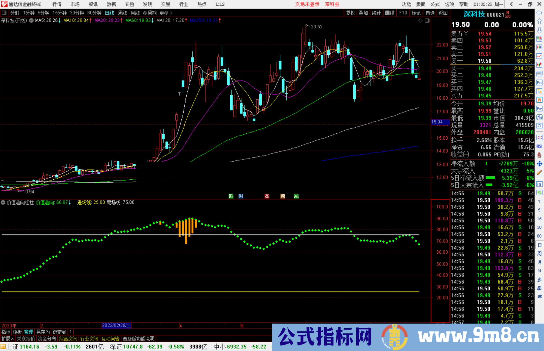Click the red S dollar sidebar icon
This screenshot has height=351, width=544.
click(x=539, y=155)
